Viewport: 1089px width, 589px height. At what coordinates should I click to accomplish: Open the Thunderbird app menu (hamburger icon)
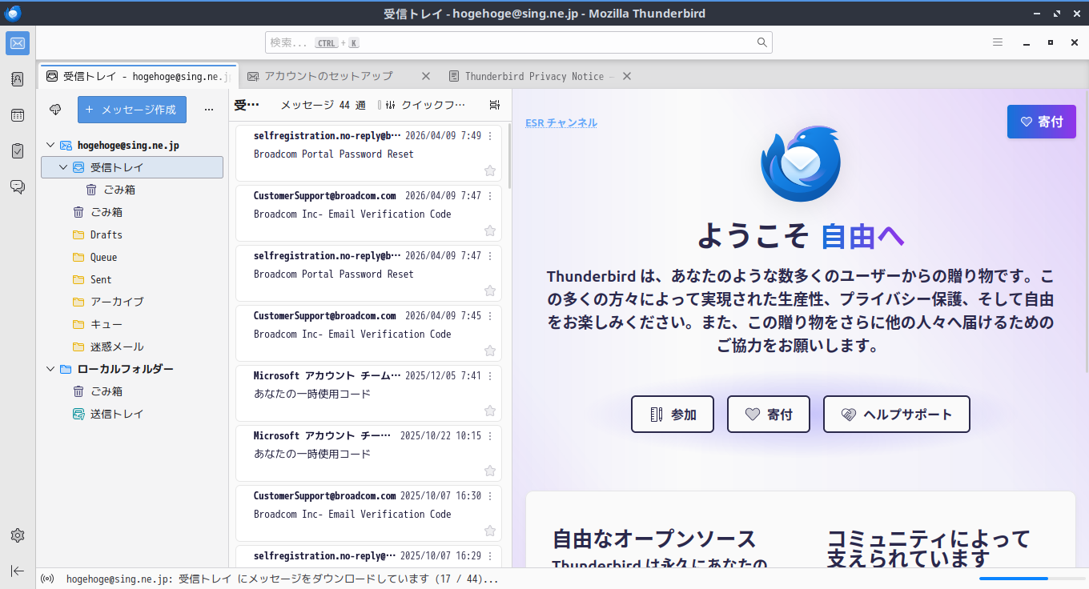pos(998,42)
